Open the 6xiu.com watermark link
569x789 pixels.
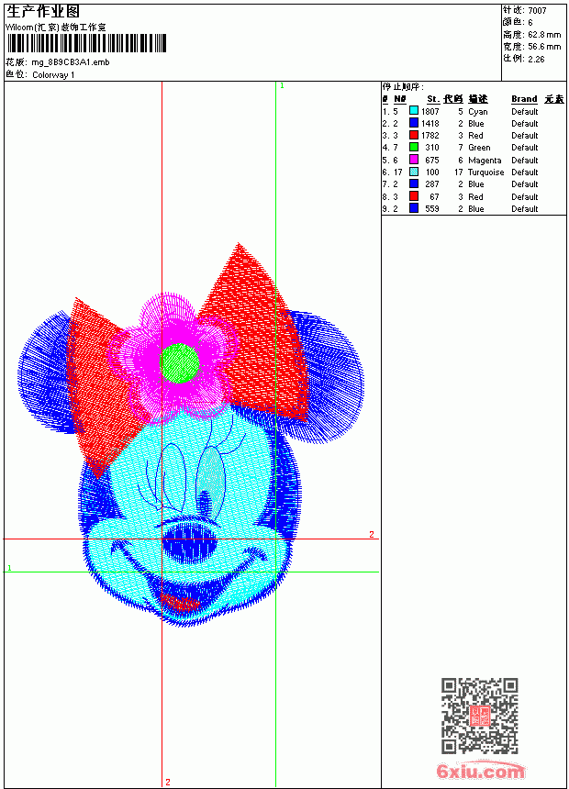[480, 771]
